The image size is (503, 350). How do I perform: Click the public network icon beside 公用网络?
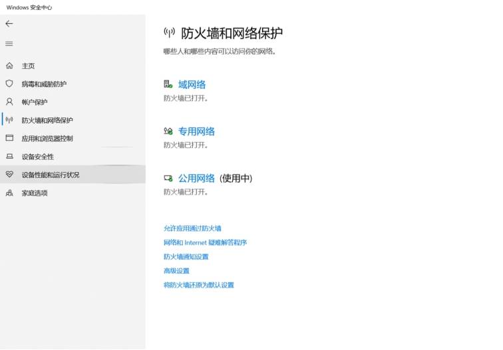pos(168,178)
